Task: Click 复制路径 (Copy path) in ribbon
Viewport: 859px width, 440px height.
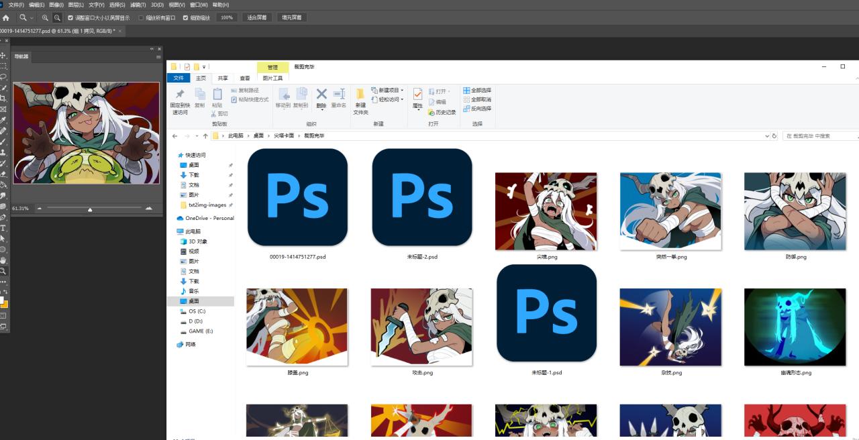Action: point(244,91)
